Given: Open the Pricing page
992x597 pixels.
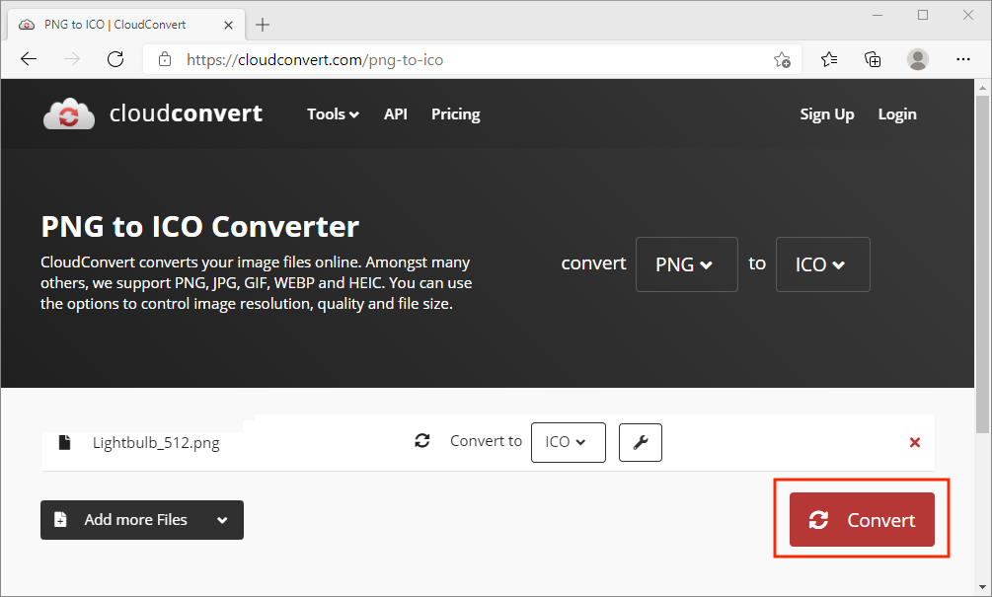Looking at the screenshot, I should [x=455, y=113].
